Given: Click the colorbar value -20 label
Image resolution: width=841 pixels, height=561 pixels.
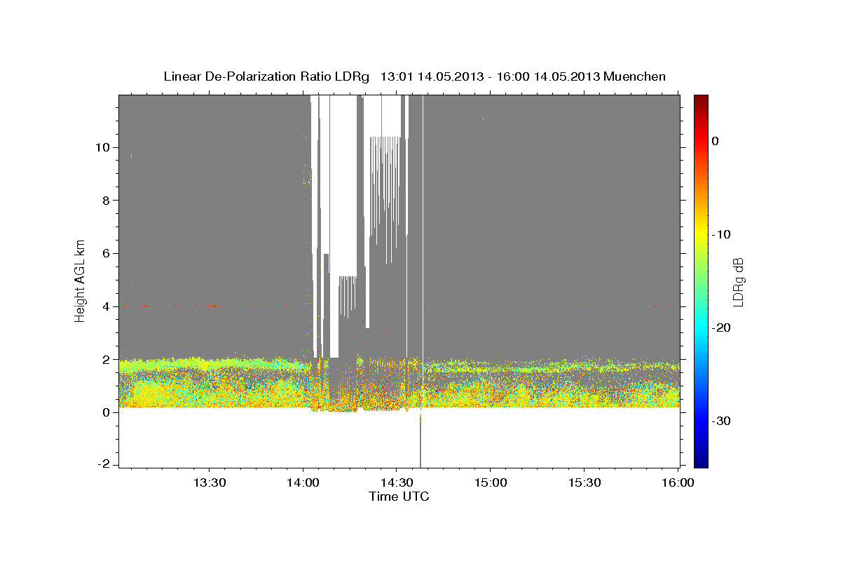Looking at the screenshot, I should tap(721, 327).
